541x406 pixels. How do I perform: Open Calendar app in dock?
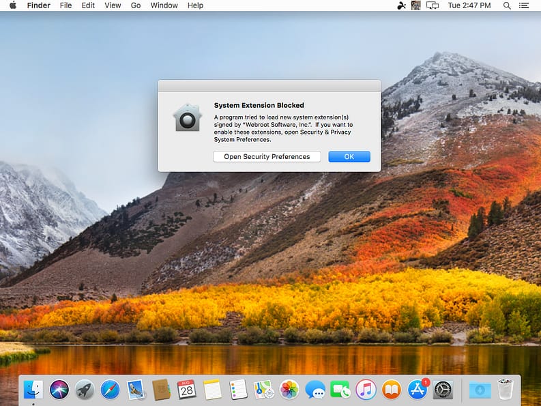tap(186, 390)
